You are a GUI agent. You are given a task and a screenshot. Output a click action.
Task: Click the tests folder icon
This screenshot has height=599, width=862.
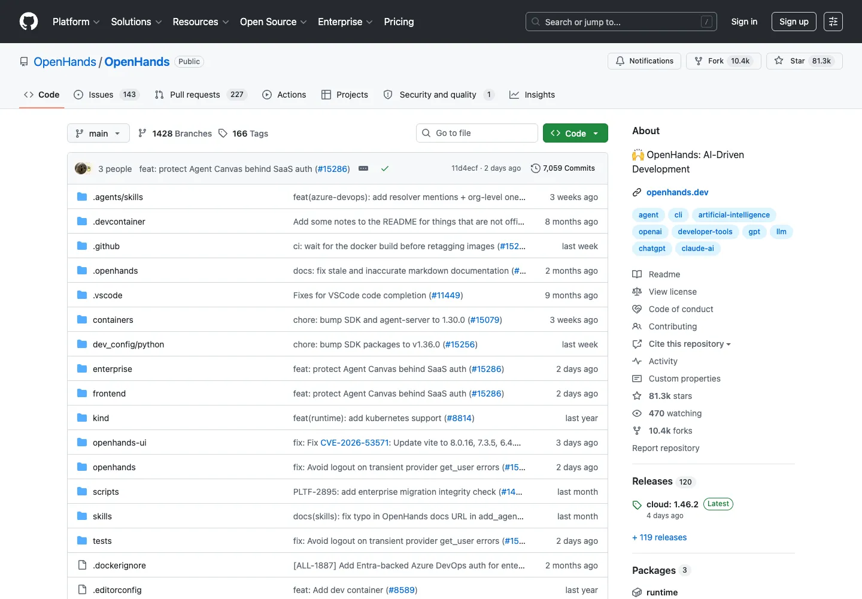click(x=82, y=540)
